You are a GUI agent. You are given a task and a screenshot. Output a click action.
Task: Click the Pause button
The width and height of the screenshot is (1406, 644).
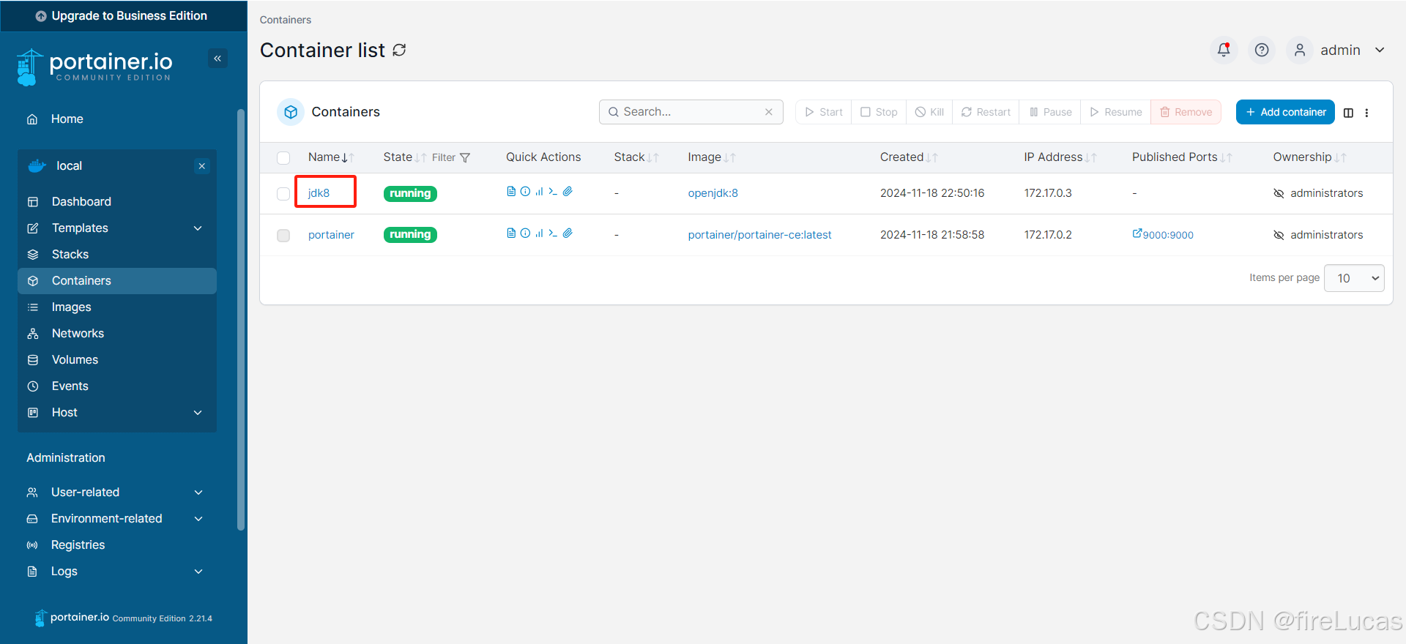[1050, 112]
